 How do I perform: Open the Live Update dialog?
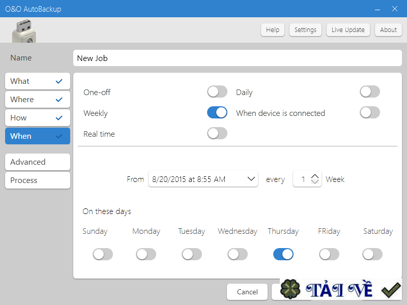[x=348, y=29]
